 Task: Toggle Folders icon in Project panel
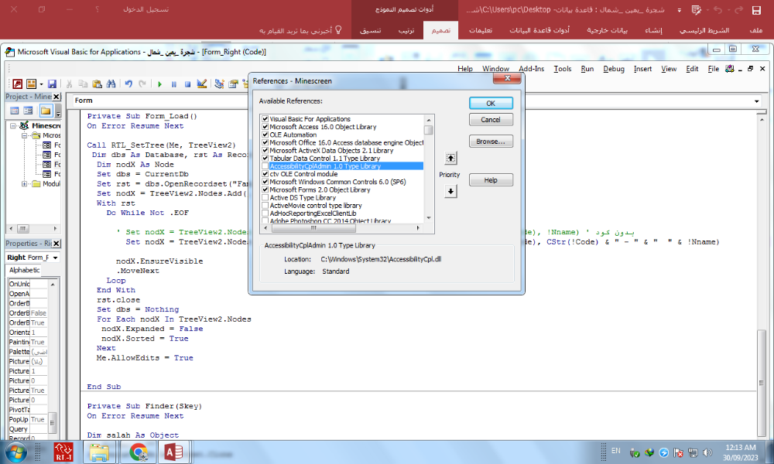pyautogui.click(x=46, y=111)
